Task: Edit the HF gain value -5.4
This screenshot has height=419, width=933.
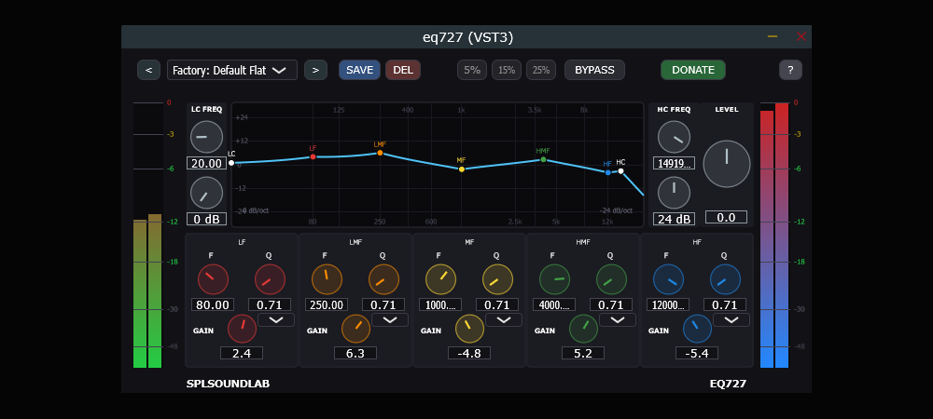Action: pos(697,353)
